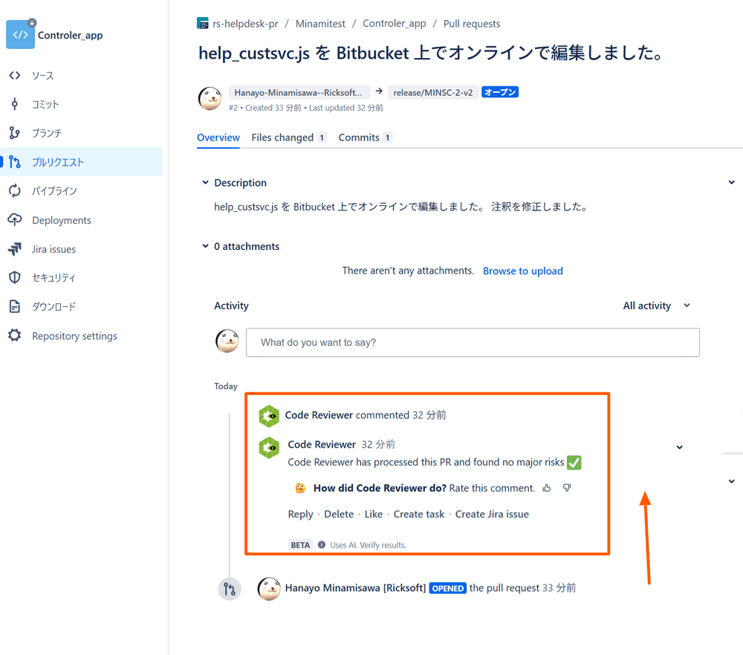Click the Repository settings gear icon
This screenshot has width=743, height=655.
click(15, 335)
